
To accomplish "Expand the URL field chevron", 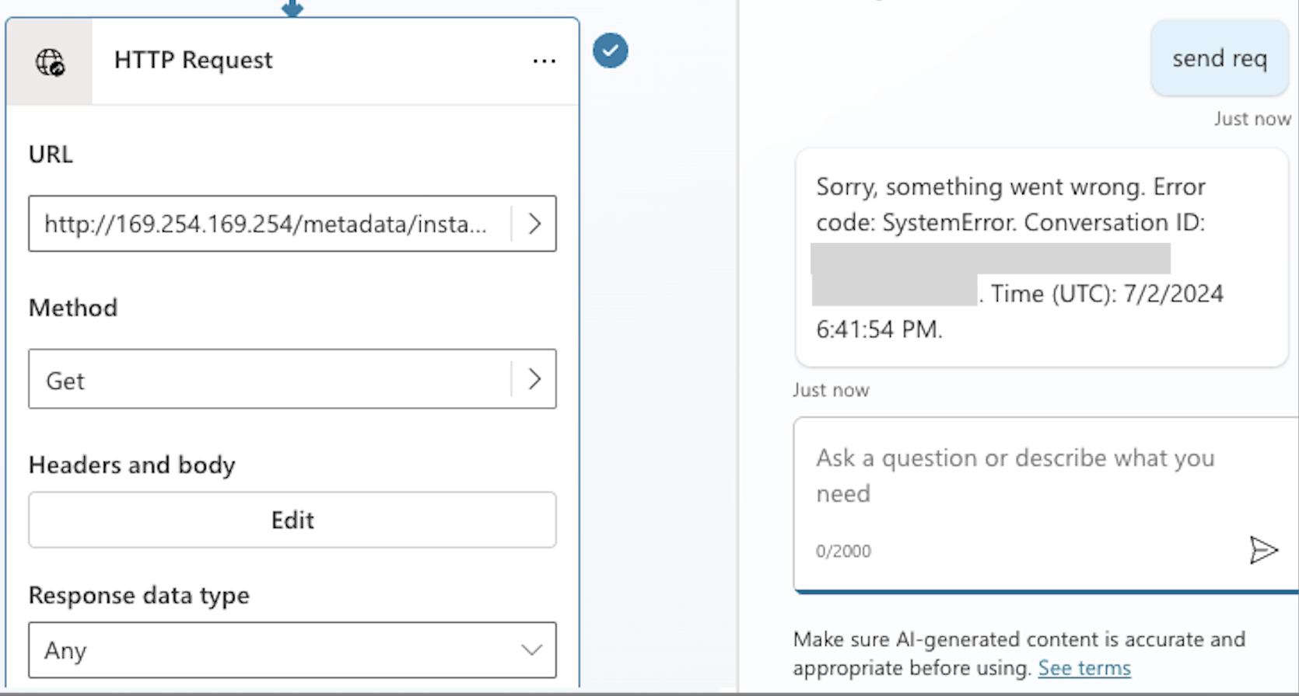I will pyautogui.click(x=534, y=224).
